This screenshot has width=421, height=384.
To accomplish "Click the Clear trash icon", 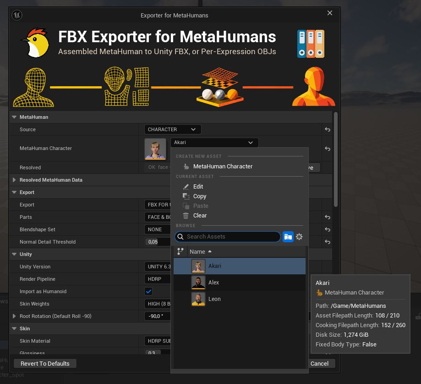I will 186,215.
